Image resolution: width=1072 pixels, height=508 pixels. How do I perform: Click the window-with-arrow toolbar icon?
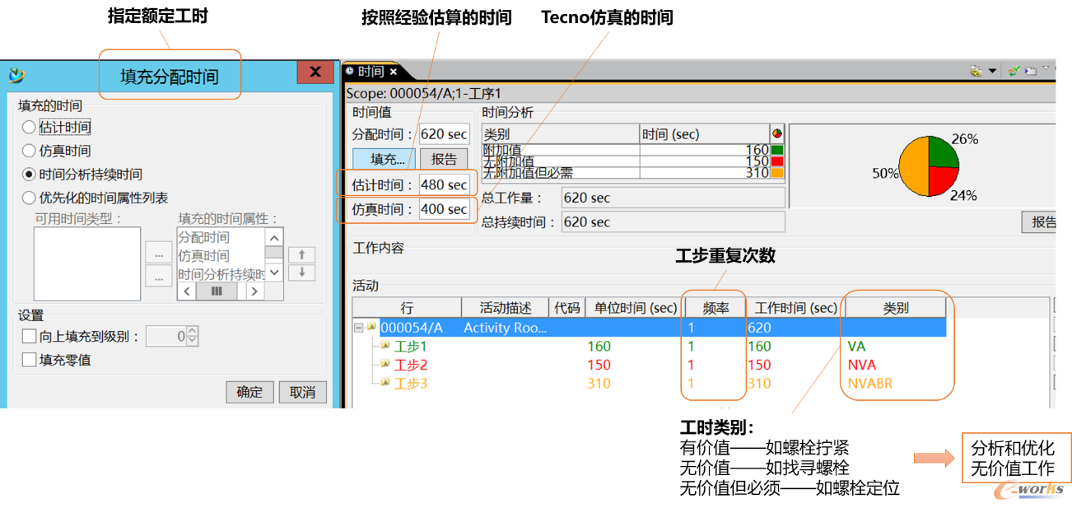click(1029, 72)
